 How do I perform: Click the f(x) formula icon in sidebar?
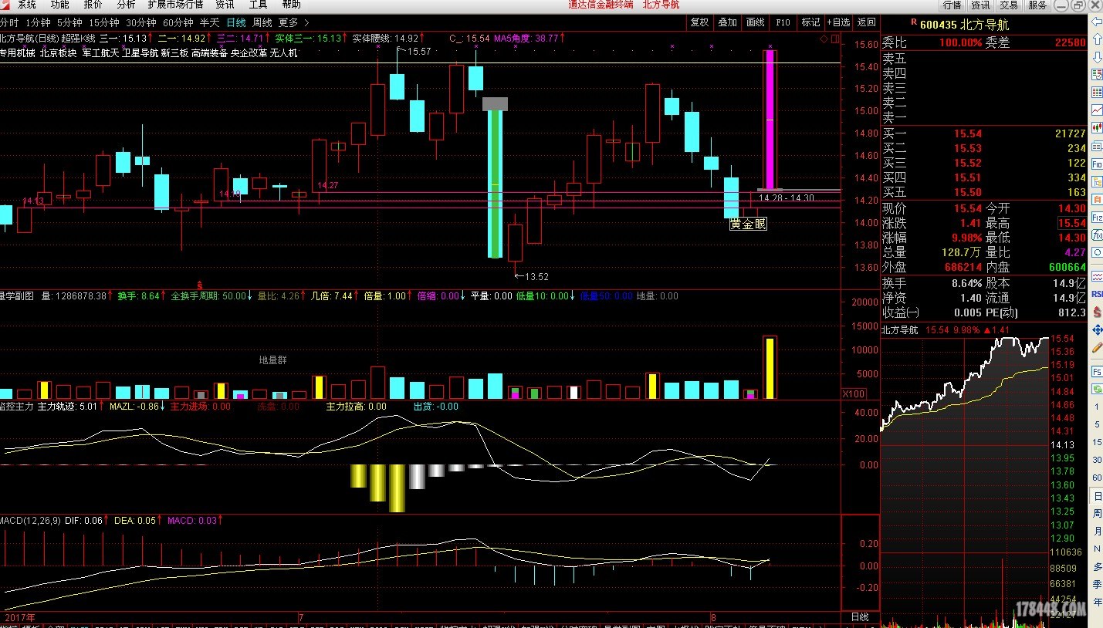pyautogui.click(x=1096, y=235)
